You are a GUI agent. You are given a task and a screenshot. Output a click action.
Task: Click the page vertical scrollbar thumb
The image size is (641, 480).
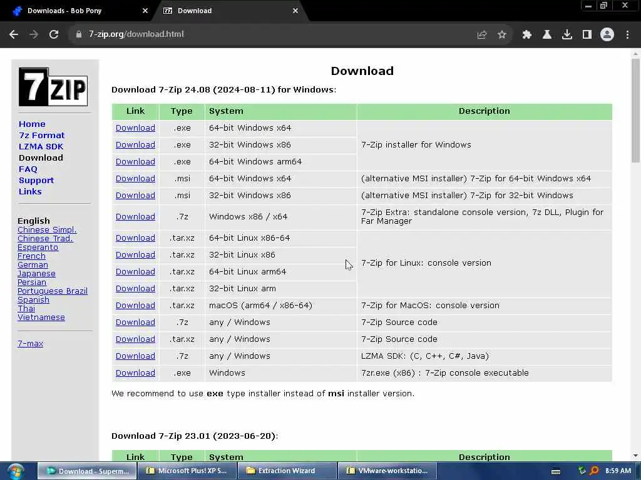(x=635, y=110)
